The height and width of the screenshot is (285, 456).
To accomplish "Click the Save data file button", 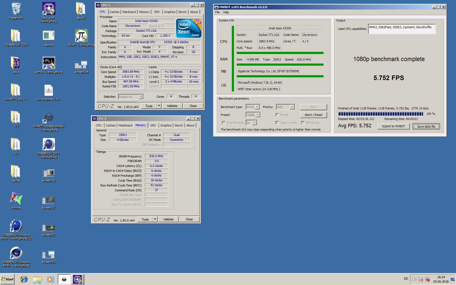I will pos(426,126).
